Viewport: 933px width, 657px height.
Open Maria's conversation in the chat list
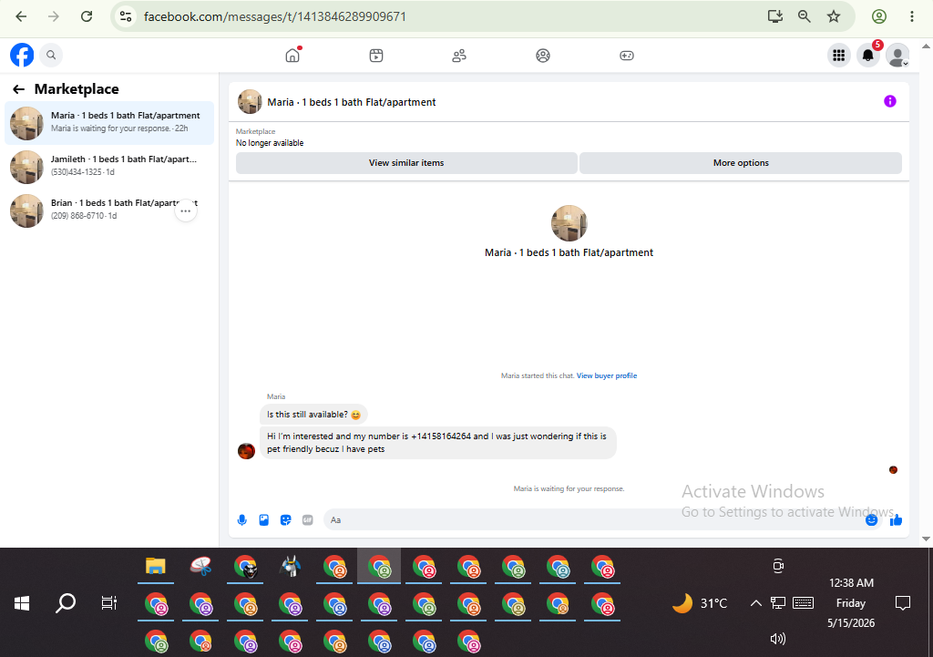click(109, 123)
